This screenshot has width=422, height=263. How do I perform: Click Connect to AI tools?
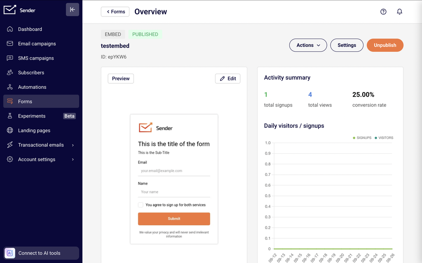(x=41, y=253)
